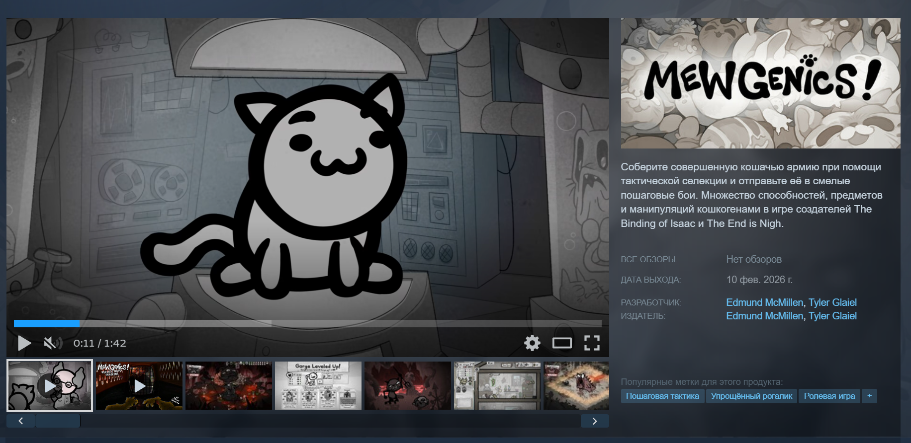Viewport: 911px width, 443px height.
Task: Open developer link Tyler Glaiel
Action: [832, 302]
